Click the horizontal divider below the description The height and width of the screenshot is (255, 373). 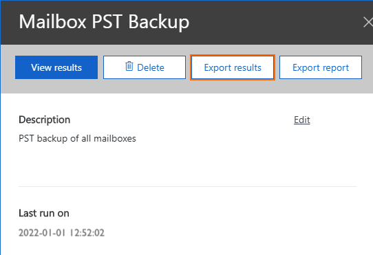pyautogui.click(x=188, y=187)
